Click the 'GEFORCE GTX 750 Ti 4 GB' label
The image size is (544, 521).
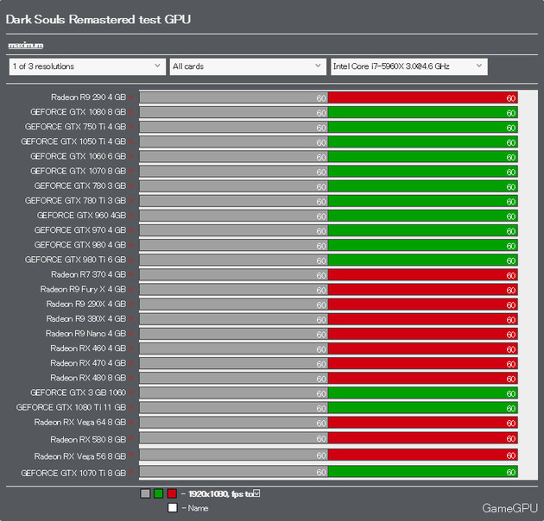click(76, 127)
